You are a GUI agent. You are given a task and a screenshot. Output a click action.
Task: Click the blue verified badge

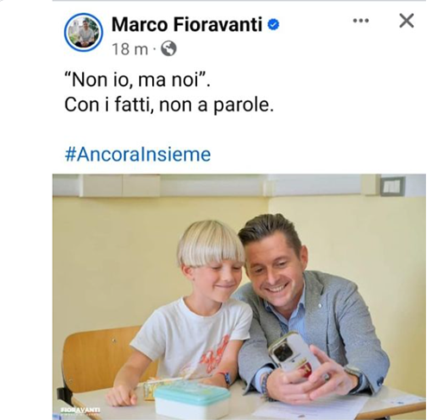(273, 25)
